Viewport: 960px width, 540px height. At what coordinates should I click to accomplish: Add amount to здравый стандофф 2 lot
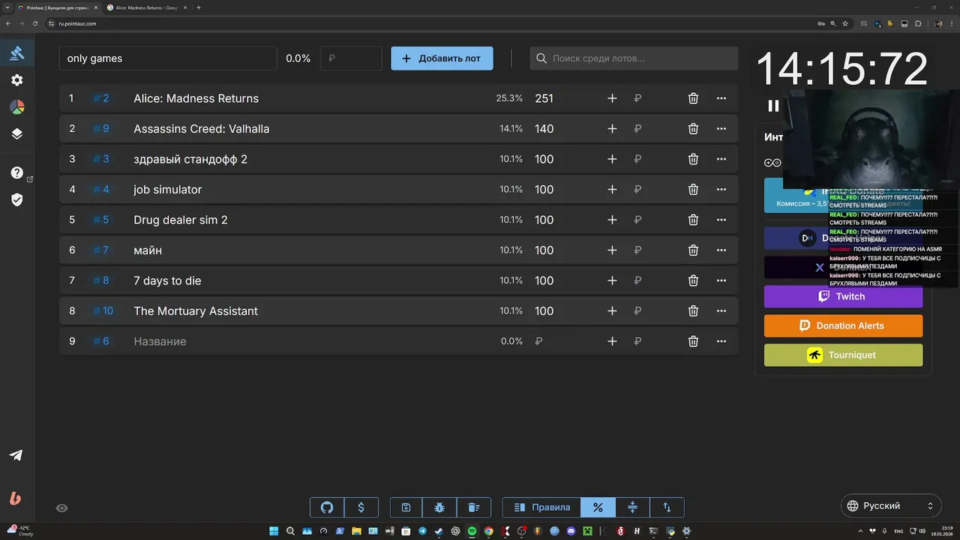[612, 159]
